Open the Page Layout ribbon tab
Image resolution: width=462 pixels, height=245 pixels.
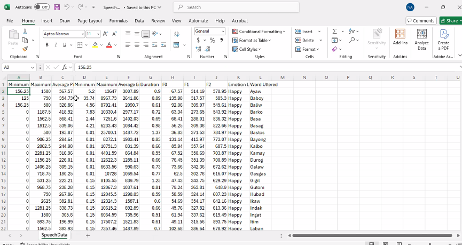point(89,20)
